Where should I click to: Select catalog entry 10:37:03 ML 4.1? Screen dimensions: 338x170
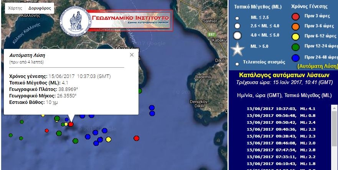coord(281,109)
